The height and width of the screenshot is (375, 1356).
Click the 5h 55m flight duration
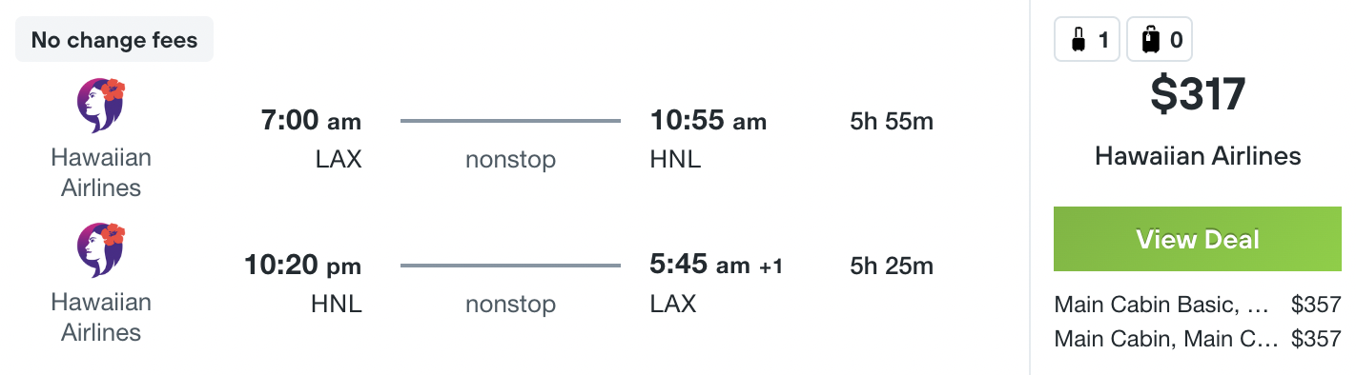pos(892,121)
